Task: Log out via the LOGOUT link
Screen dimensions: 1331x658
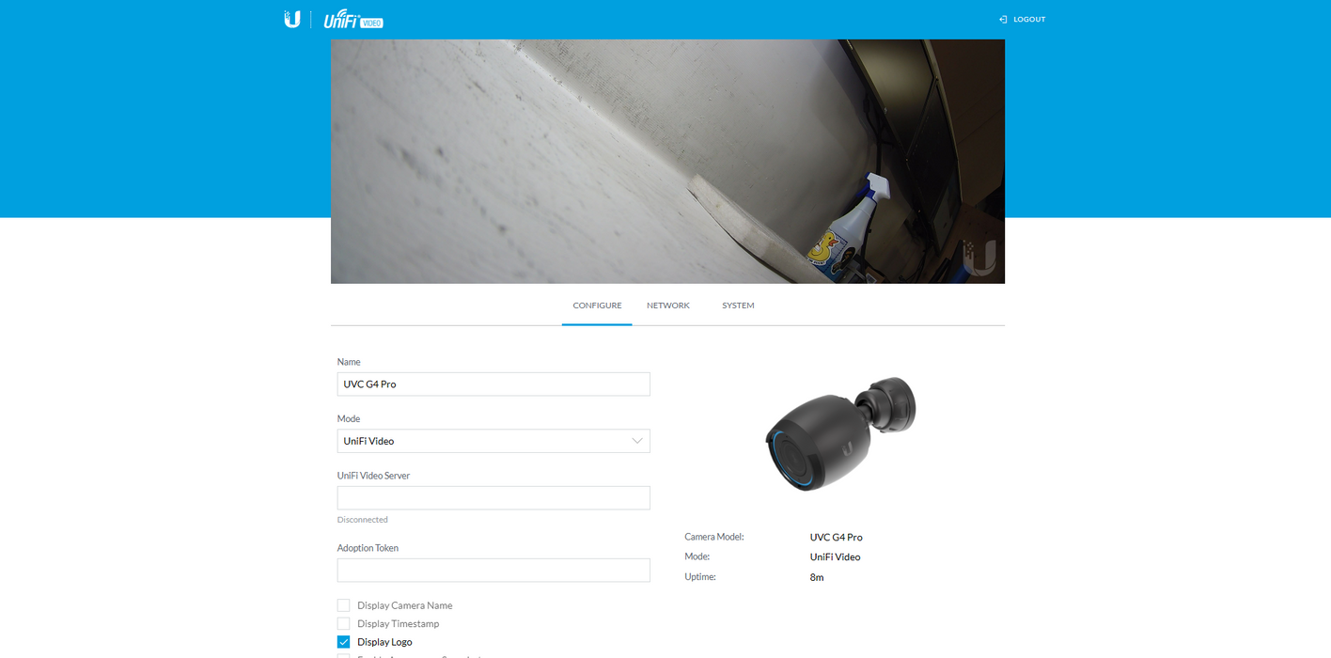Action: [1029, 19]
